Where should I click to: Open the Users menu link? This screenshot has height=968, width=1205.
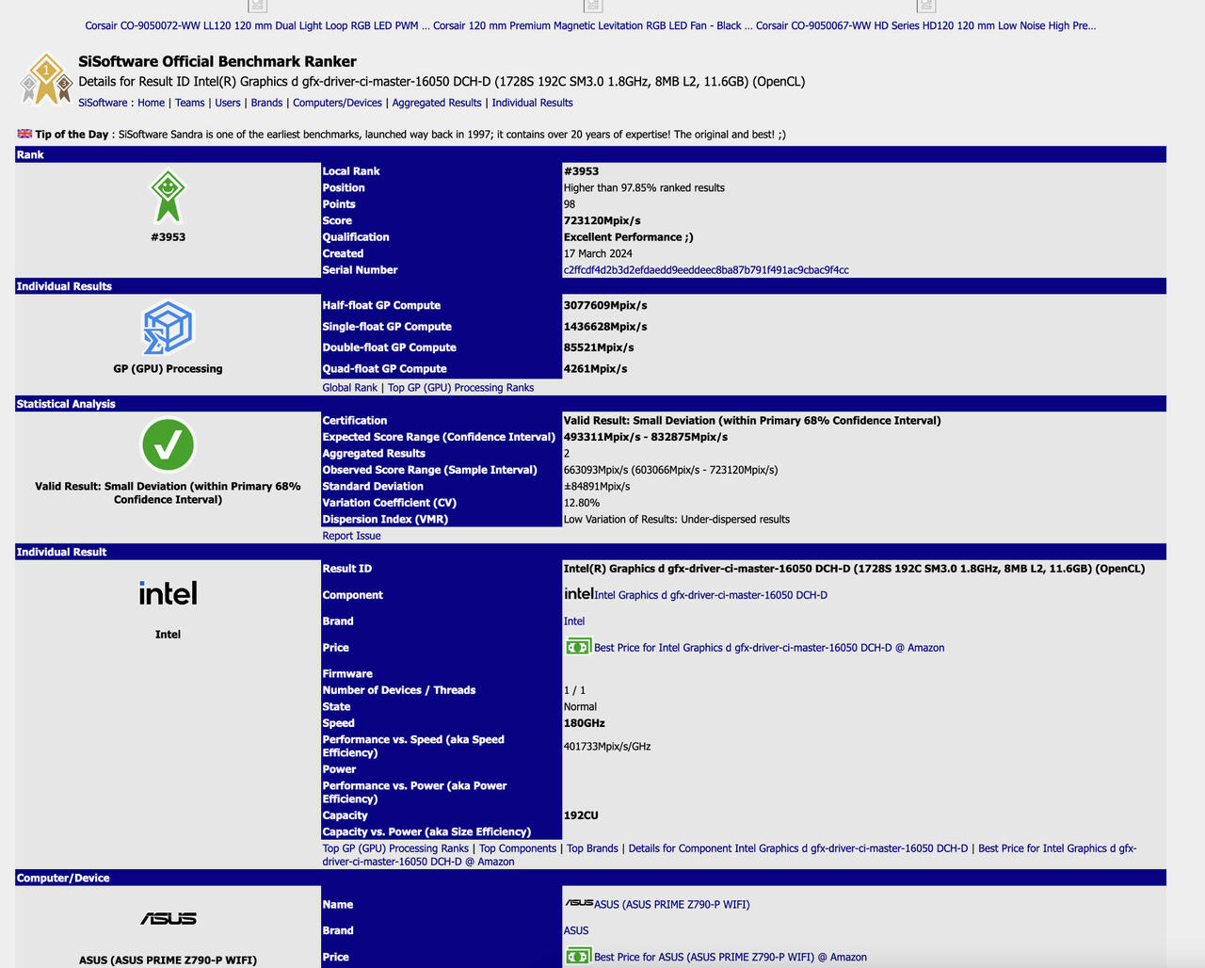228,103
